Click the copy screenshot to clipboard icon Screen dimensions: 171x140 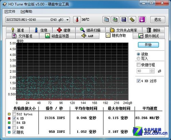point(115,20)
